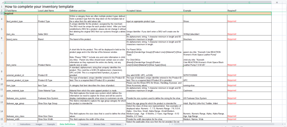The image size is (287, 127).
Task: Click the 'Local Label Name' header cell
Action: (54, 11)
